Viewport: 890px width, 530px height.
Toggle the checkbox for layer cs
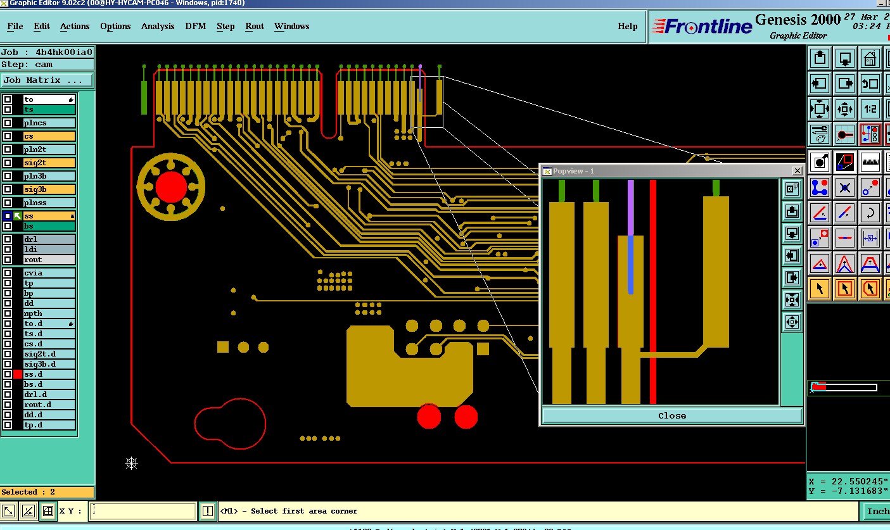point(8,136)
